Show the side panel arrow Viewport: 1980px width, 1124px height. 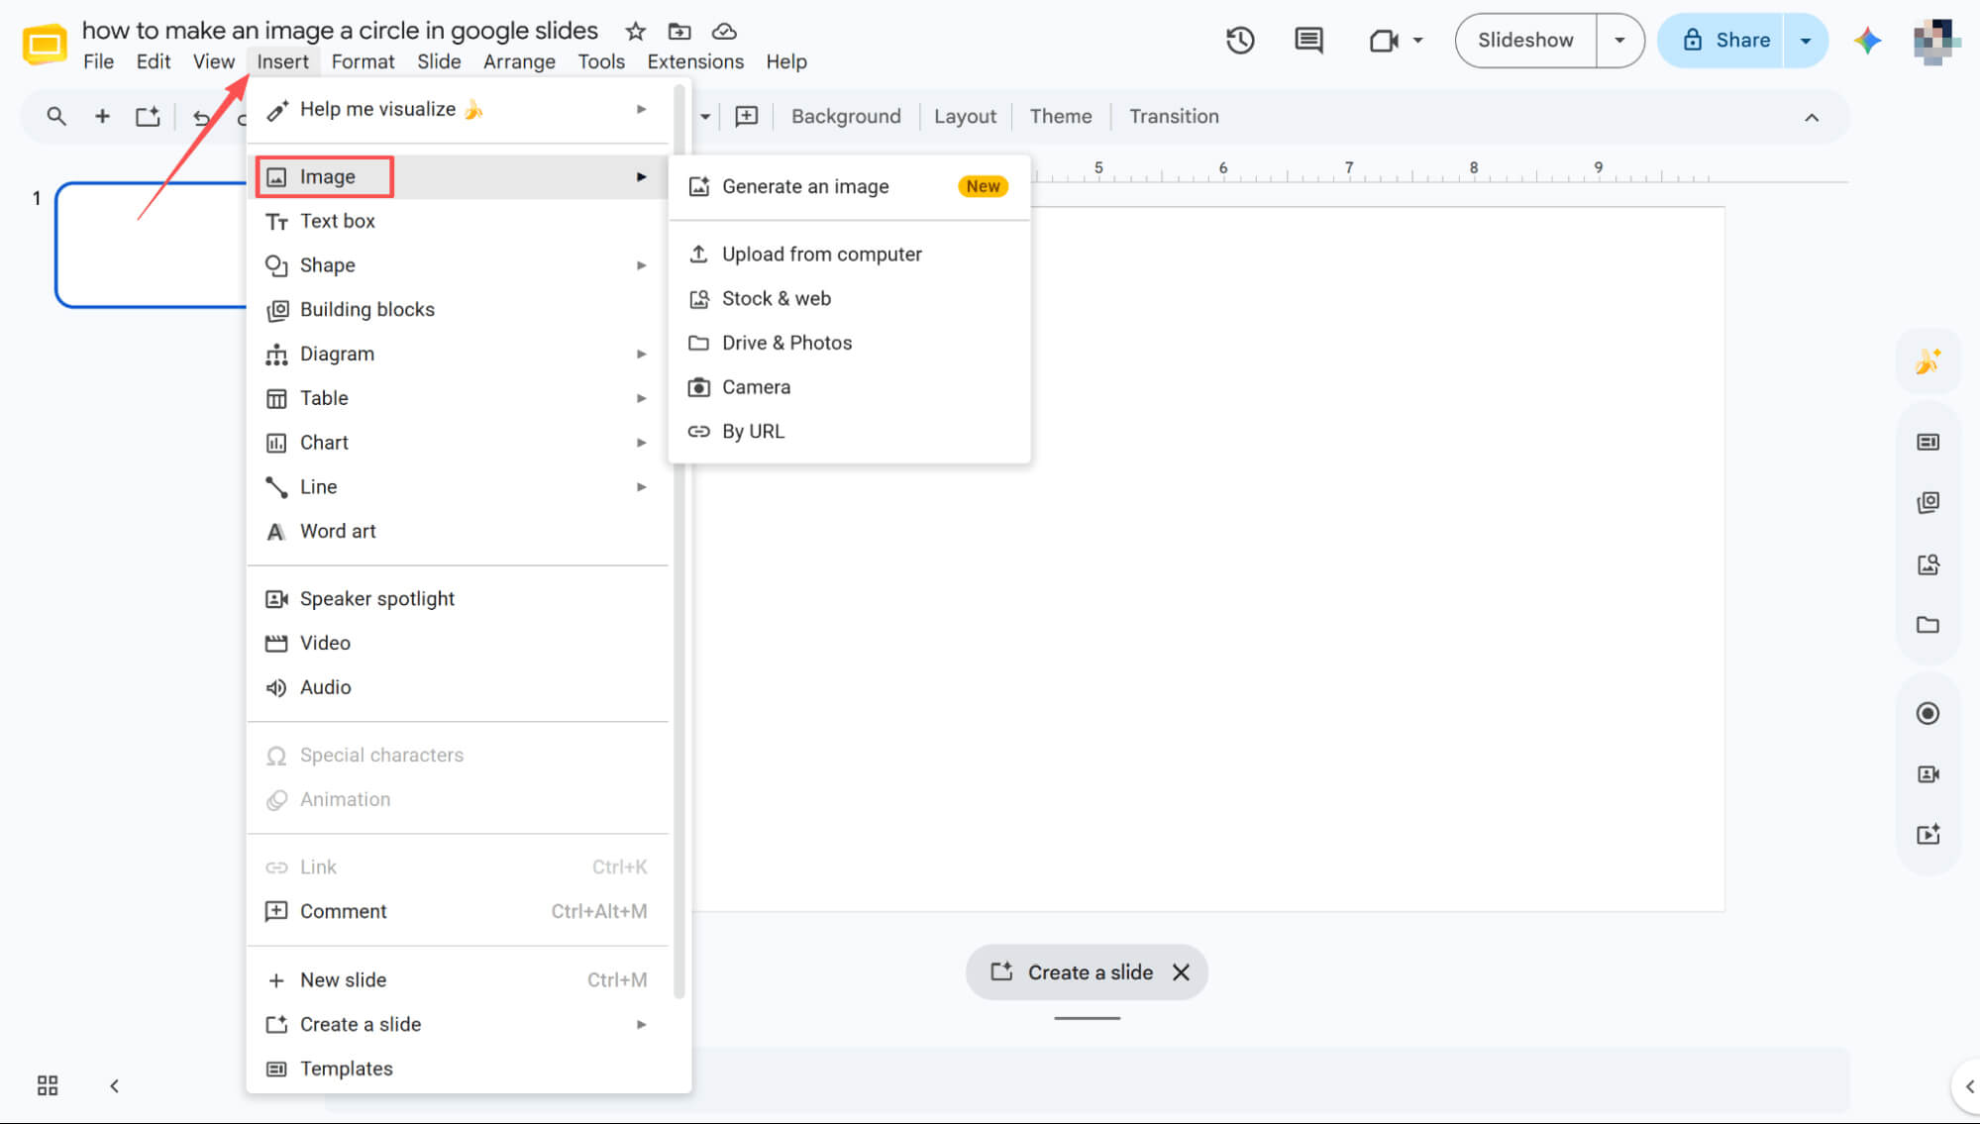(x=1967, y=1086)
